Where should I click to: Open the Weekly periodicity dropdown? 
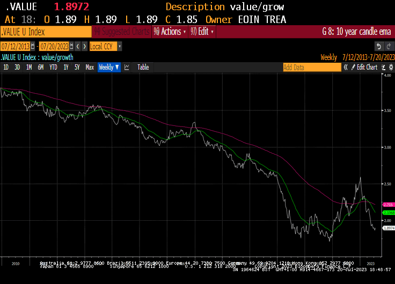pyautogui.click(x=109, y=67)
